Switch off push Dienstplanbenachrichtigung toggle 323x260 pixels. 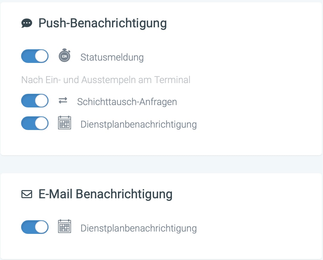(x=35, y=123)
